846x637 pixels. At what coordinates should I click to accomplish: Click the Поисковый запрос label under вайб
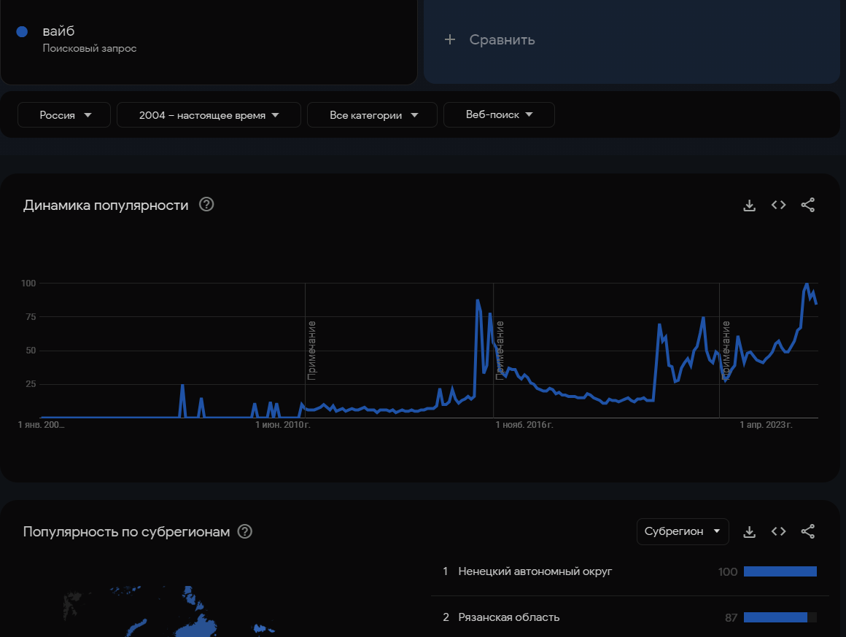pos(90,48)
